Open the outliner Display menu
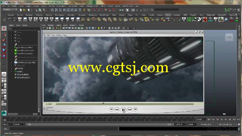The height and width of the screenshot is (136, 242). (11, 25)
